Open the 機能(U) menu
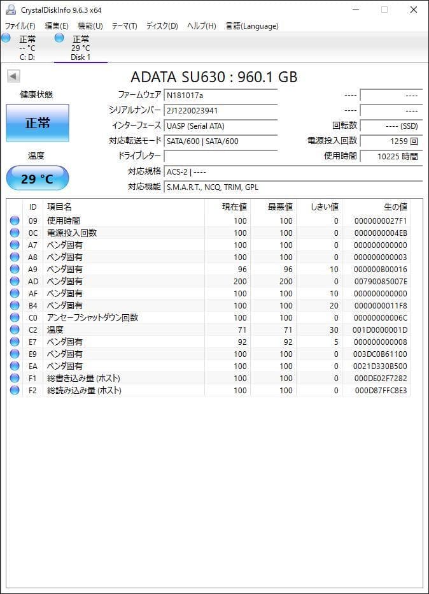 pyautogui.click(x=90, y=25)
